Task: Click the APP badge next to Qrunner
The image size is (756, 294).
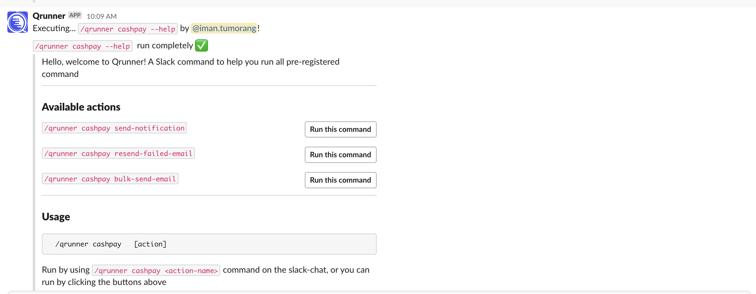Action: (75, 15)
